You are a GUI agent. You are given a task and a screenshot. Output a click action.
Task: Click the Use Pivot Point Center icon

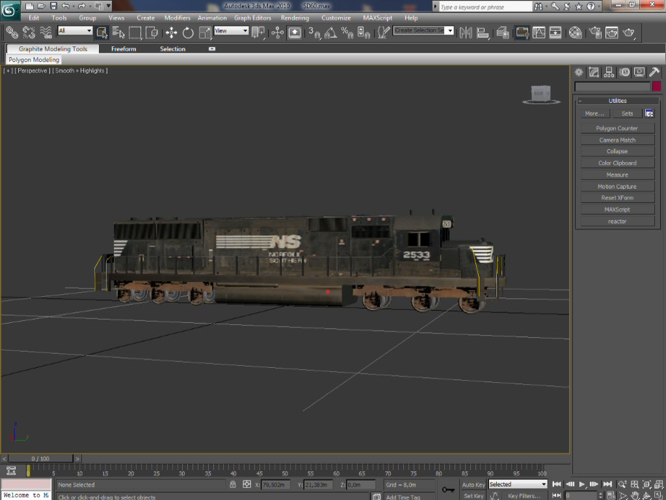pos(258,33)
